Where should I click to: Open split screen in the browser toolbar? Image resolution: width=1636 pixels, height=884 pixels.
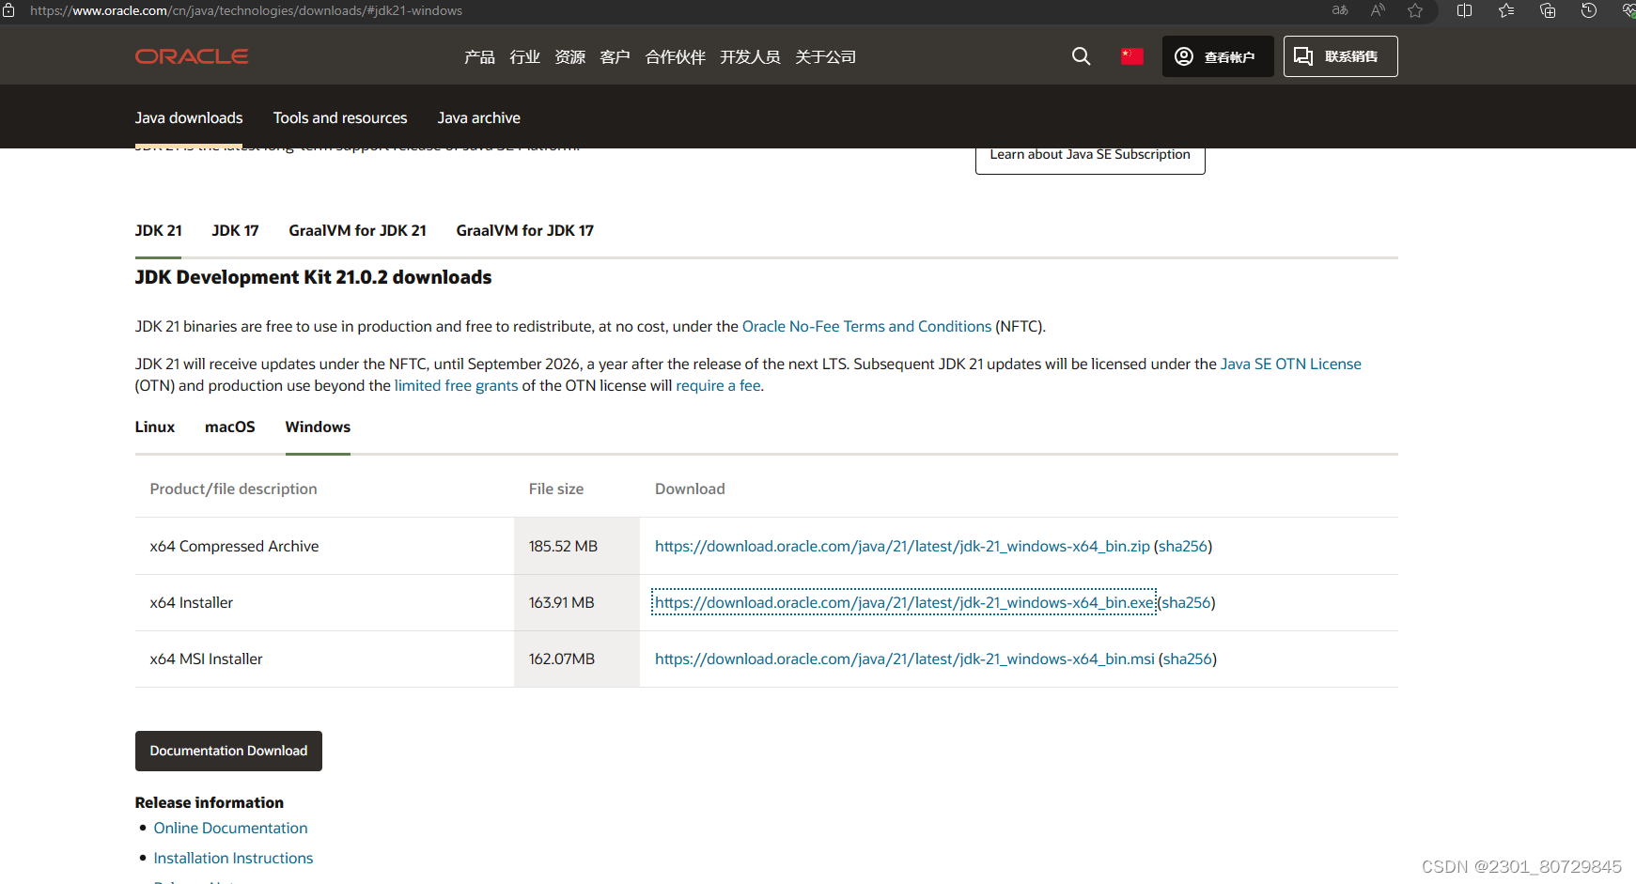(1464, 10)
